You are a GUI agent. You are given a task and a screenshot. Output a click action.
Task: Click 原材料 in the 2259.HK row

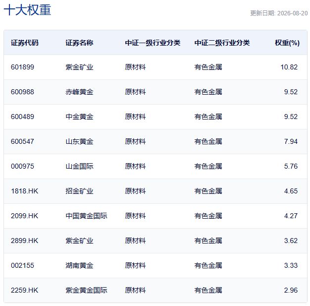click(135, 290)
